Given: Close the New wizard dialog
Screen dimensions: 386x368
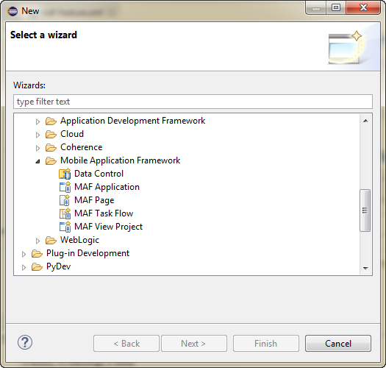Looking at the screenshot, I should tap(363, 7).
